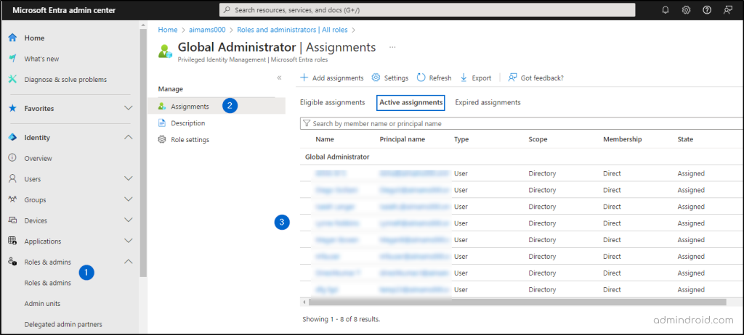
Task: Sort by Name column header
Action: coord(325,139)
